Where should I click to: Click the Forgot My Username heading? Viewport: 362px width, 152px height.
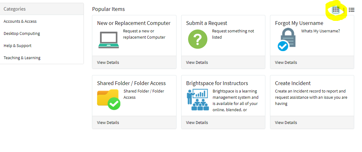coord(299,23)
